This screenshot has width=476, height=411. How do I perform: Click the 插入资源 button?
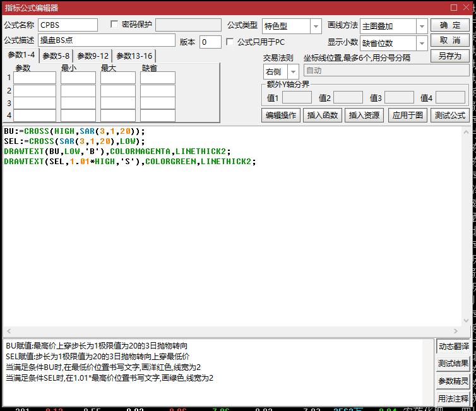(364, 116)
